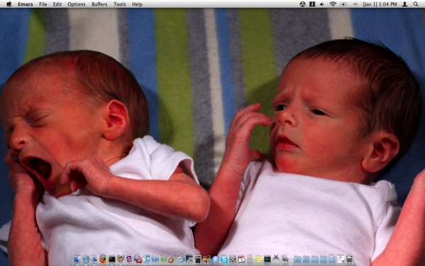Open Activity Monitor icon in the Dock
The height and width of the screenshot is (266, 425).
pos(267,259)
